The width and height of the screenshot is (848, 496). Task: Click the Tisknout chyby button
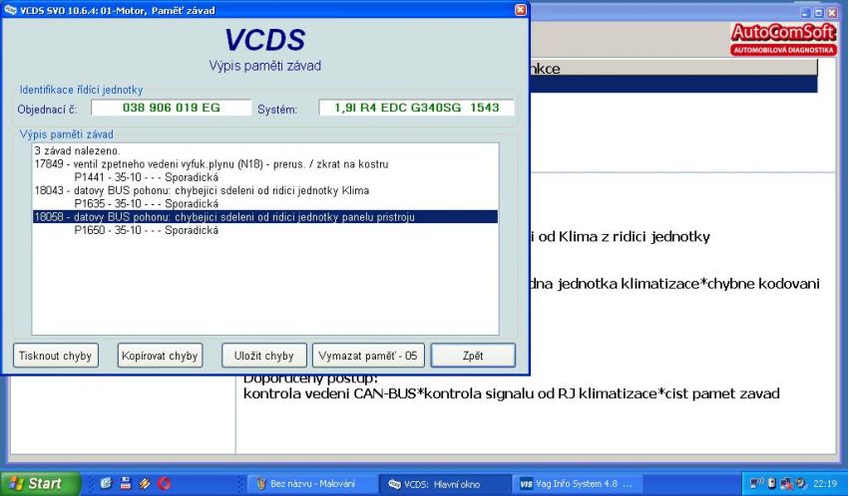tap(56, 356)
